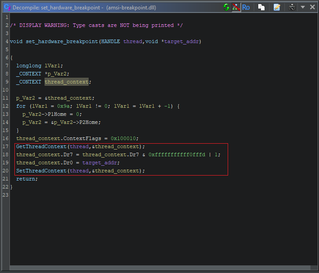The image size is (319, 273).
Task: Click the 0x100010 constant value
Action: coord(123,138)
